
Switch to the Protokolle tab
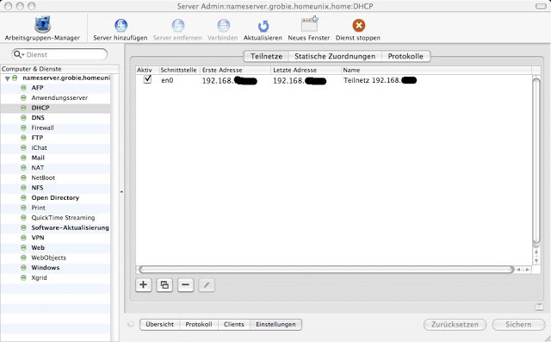(406, 56)
